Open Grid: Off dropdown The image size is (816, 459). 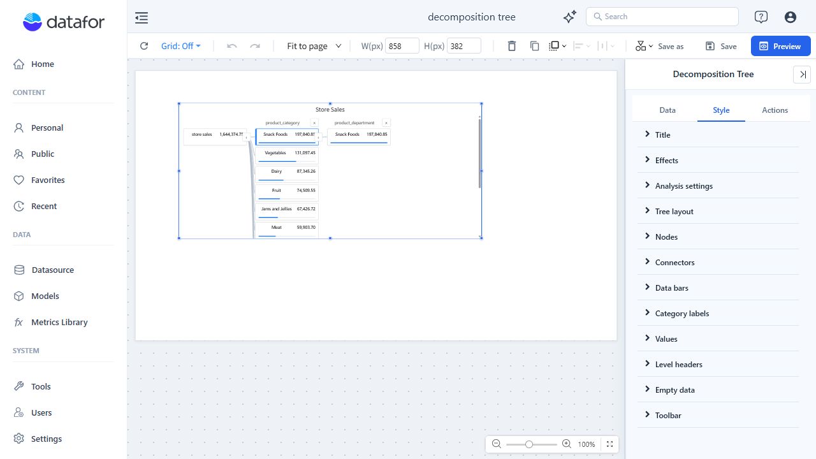click(x=181, y=46)
